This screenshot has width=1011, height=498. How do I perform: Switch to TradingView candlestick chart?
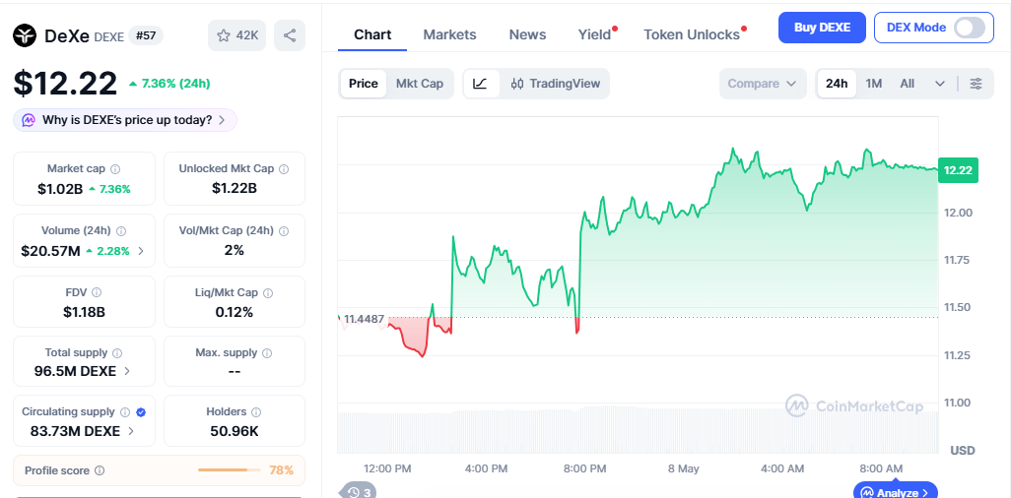555,84
